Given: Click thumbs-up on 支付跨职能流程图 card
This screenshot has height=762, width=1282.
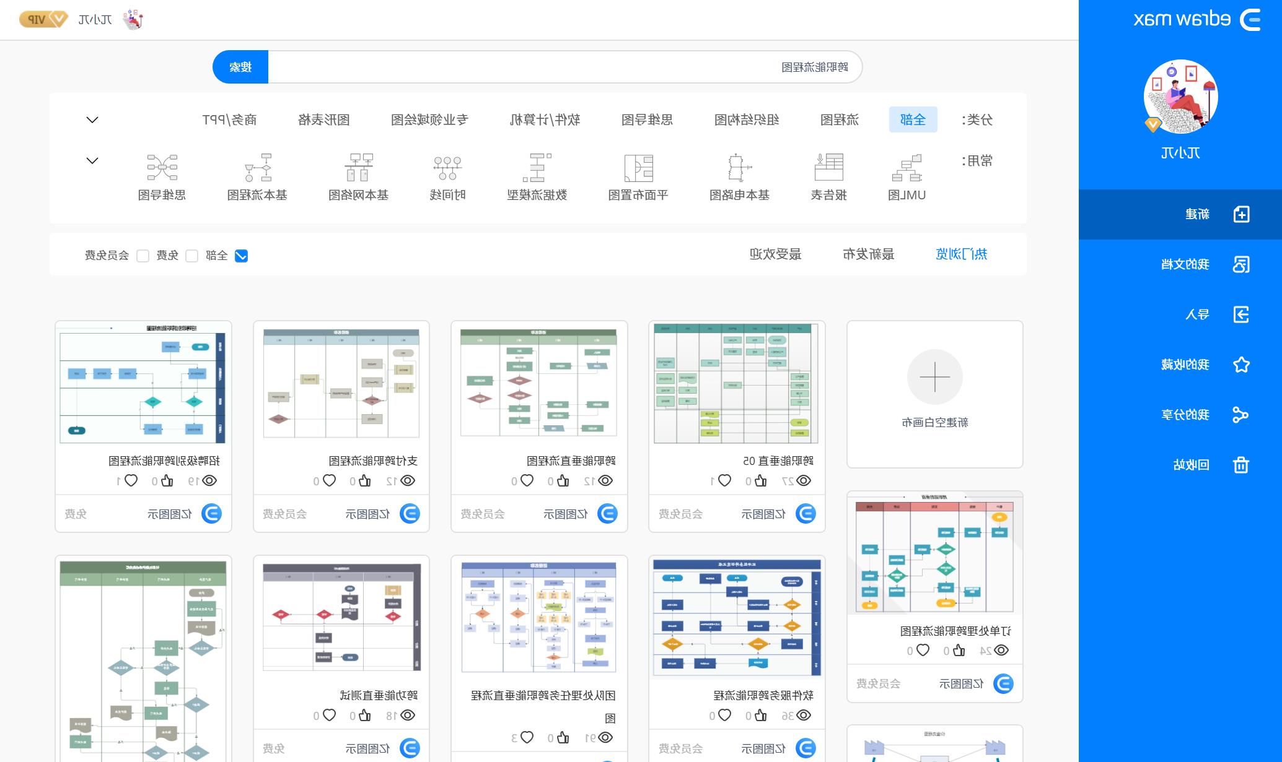Looking at the screenshot, I should click(365, 480).
